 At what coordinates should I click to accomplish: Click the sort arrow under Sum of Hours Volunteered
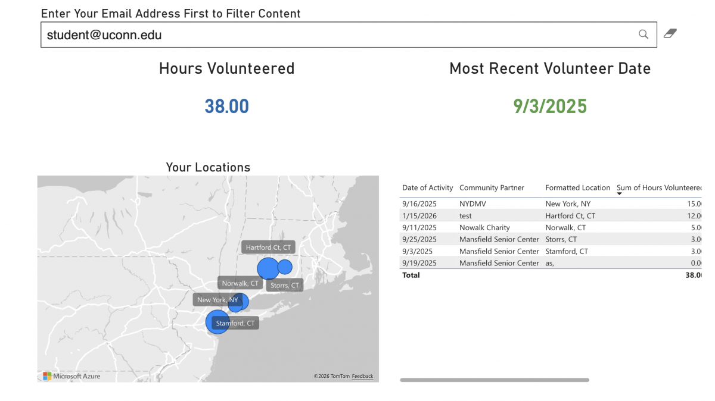(620, 193)
